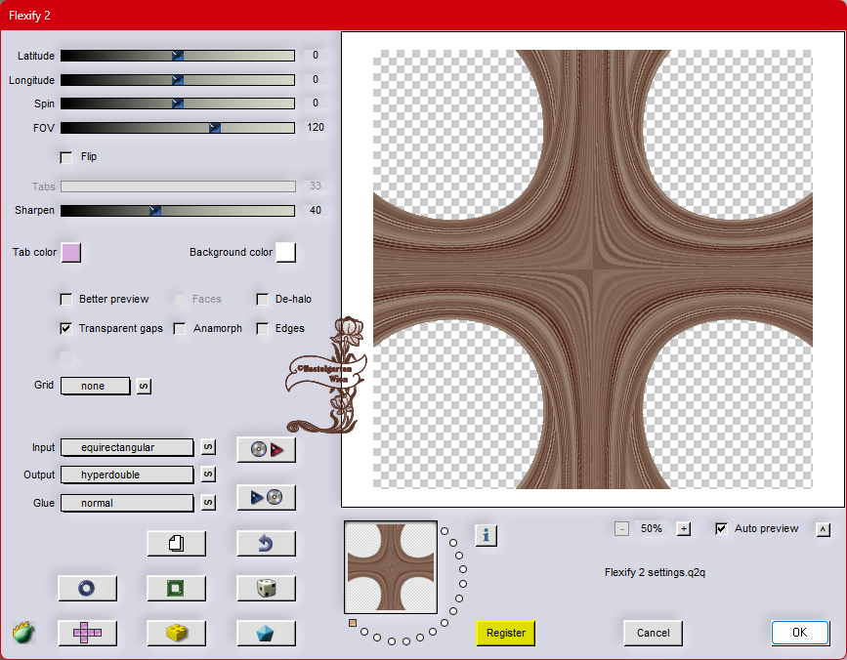
Task: Toggle the Auto preview checkbox
Action: (x=722, y=529)
